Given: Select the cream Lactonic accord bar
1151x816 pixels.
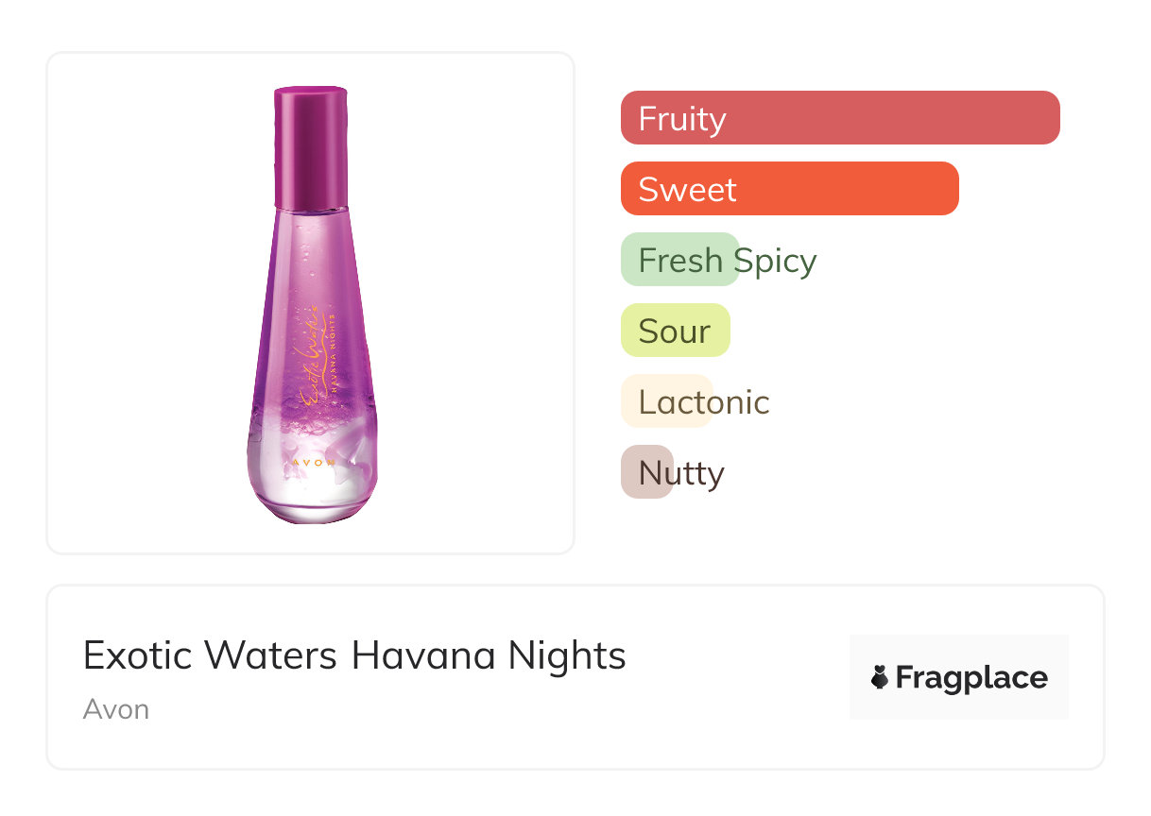Looking at the screenshot, I should [665, 401].
